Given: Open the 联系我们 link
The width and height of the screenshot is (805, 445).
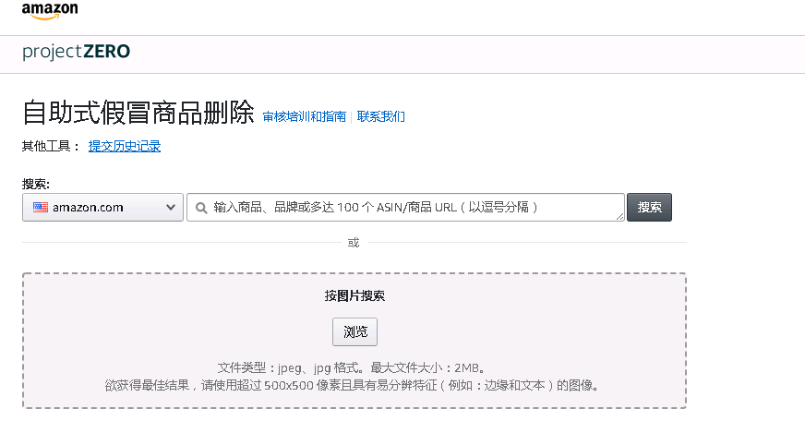Looking at the screenshot, I should click(x=381, y=116).
